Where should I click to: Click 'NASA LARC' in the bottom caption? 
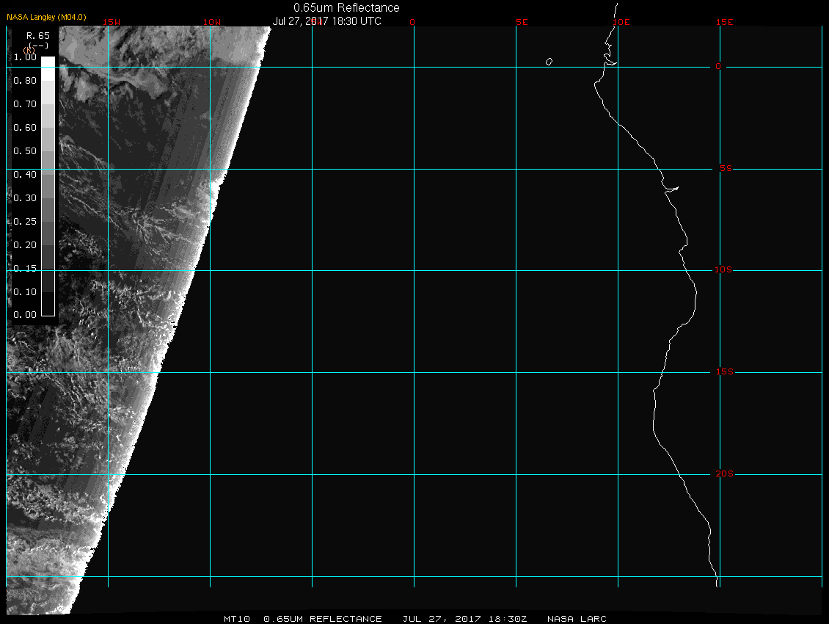tap(577, 619)
